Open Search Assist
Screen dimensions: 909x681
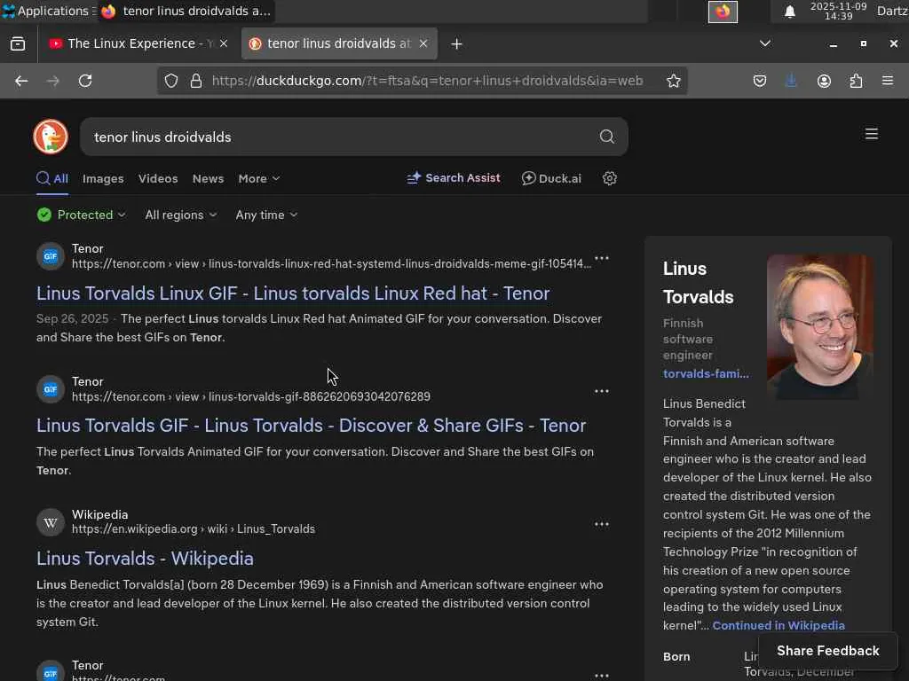454,177
